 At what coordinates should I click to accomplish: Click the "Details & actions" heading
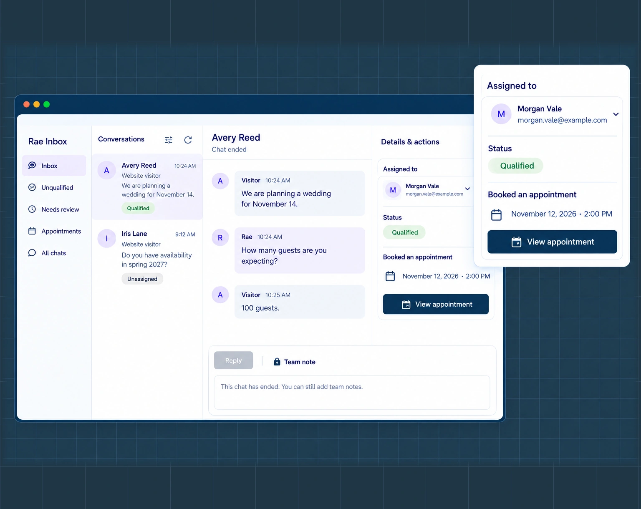click(x=410, y=142)
